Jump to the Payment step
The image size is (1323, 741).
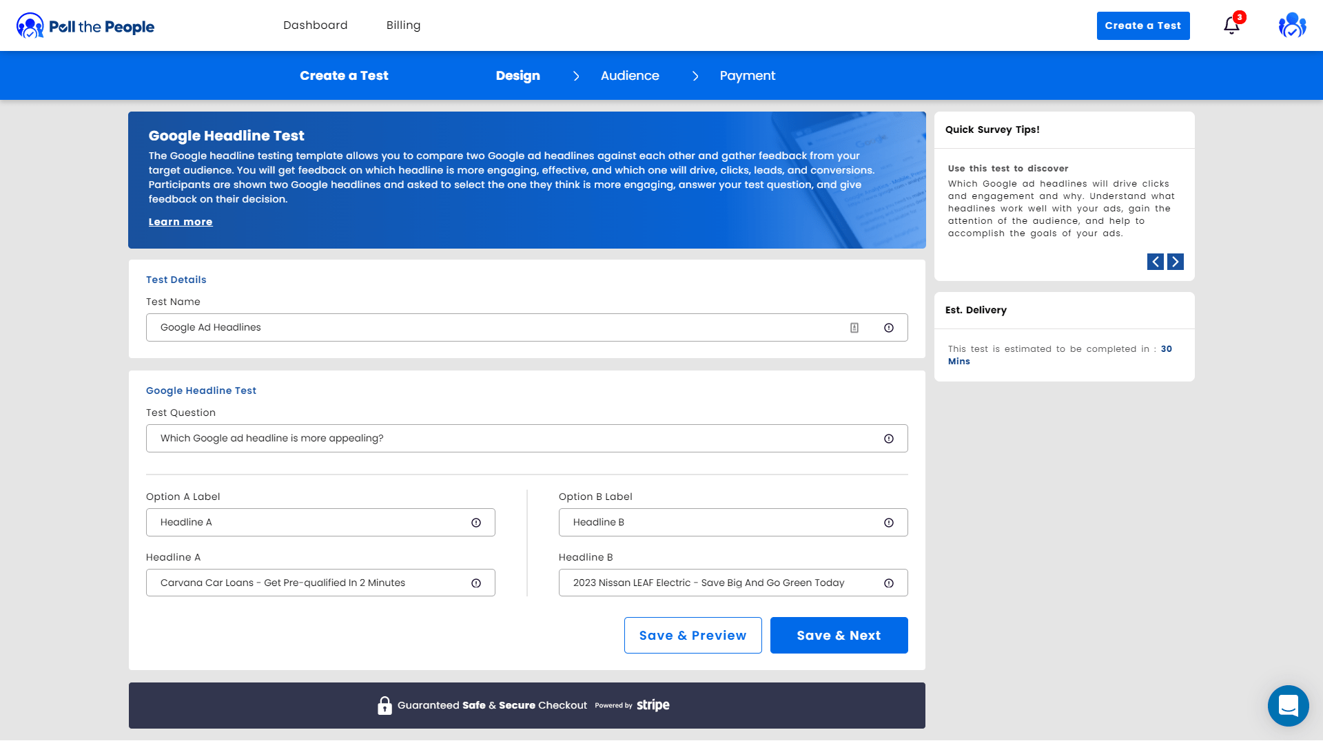point(748,76)
